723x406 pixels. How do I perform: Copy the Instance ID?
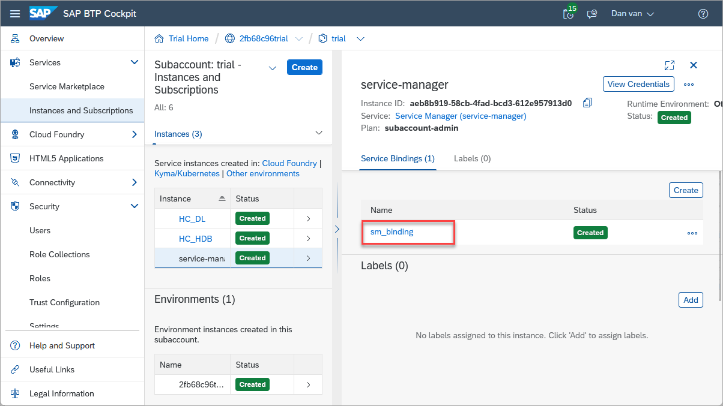(587, 103)
